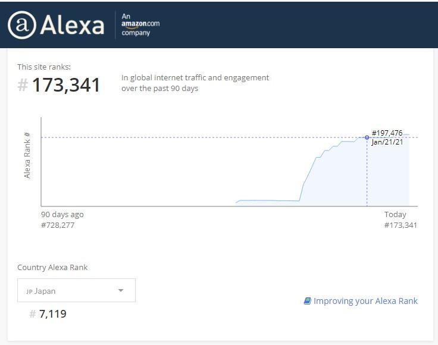The width and height of the screenshot is (438, 345).
Task: Click the 'Alexa Rank #' vertical axis label
Action: (27, 156)
